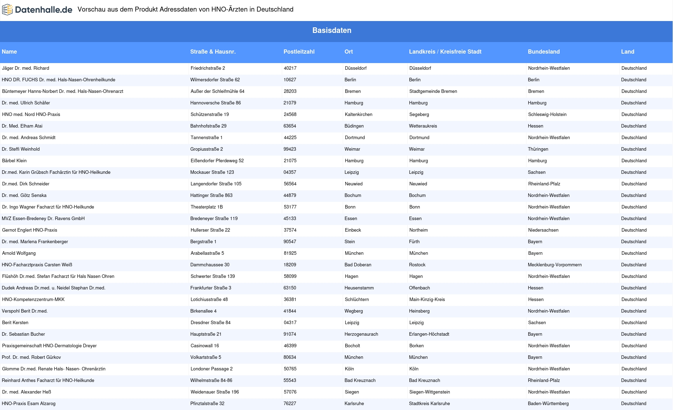Click Arabellastraße 5
The height and width of the screenshot is (410, 673).
[x=207, y=253]
